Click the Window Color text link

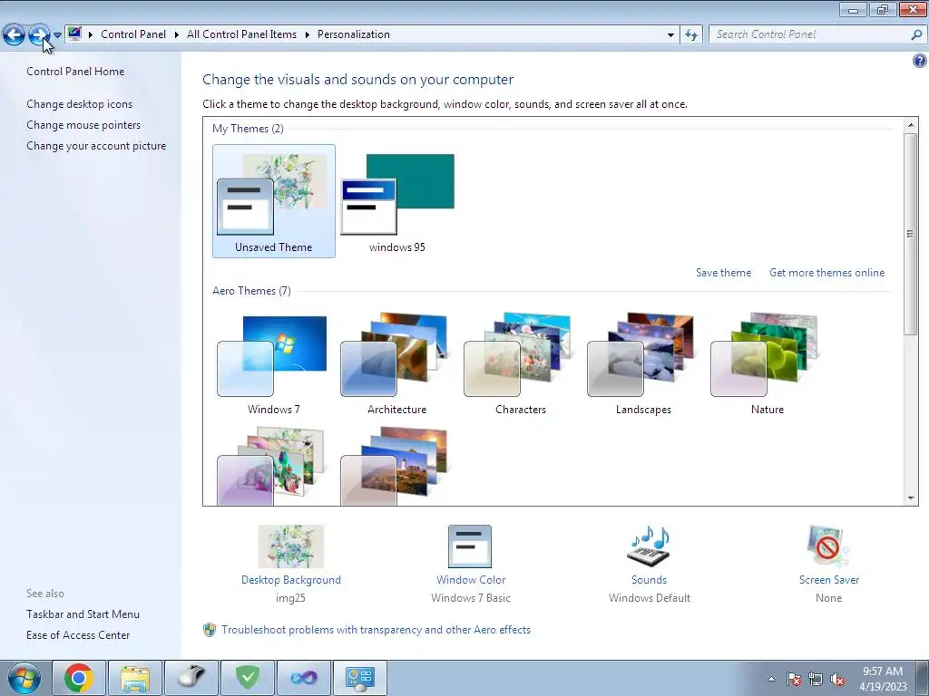471,580
